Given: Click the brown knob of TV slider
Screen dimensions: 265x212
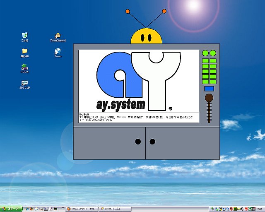Looking at the screenshot, I should [x=209, y=98].
